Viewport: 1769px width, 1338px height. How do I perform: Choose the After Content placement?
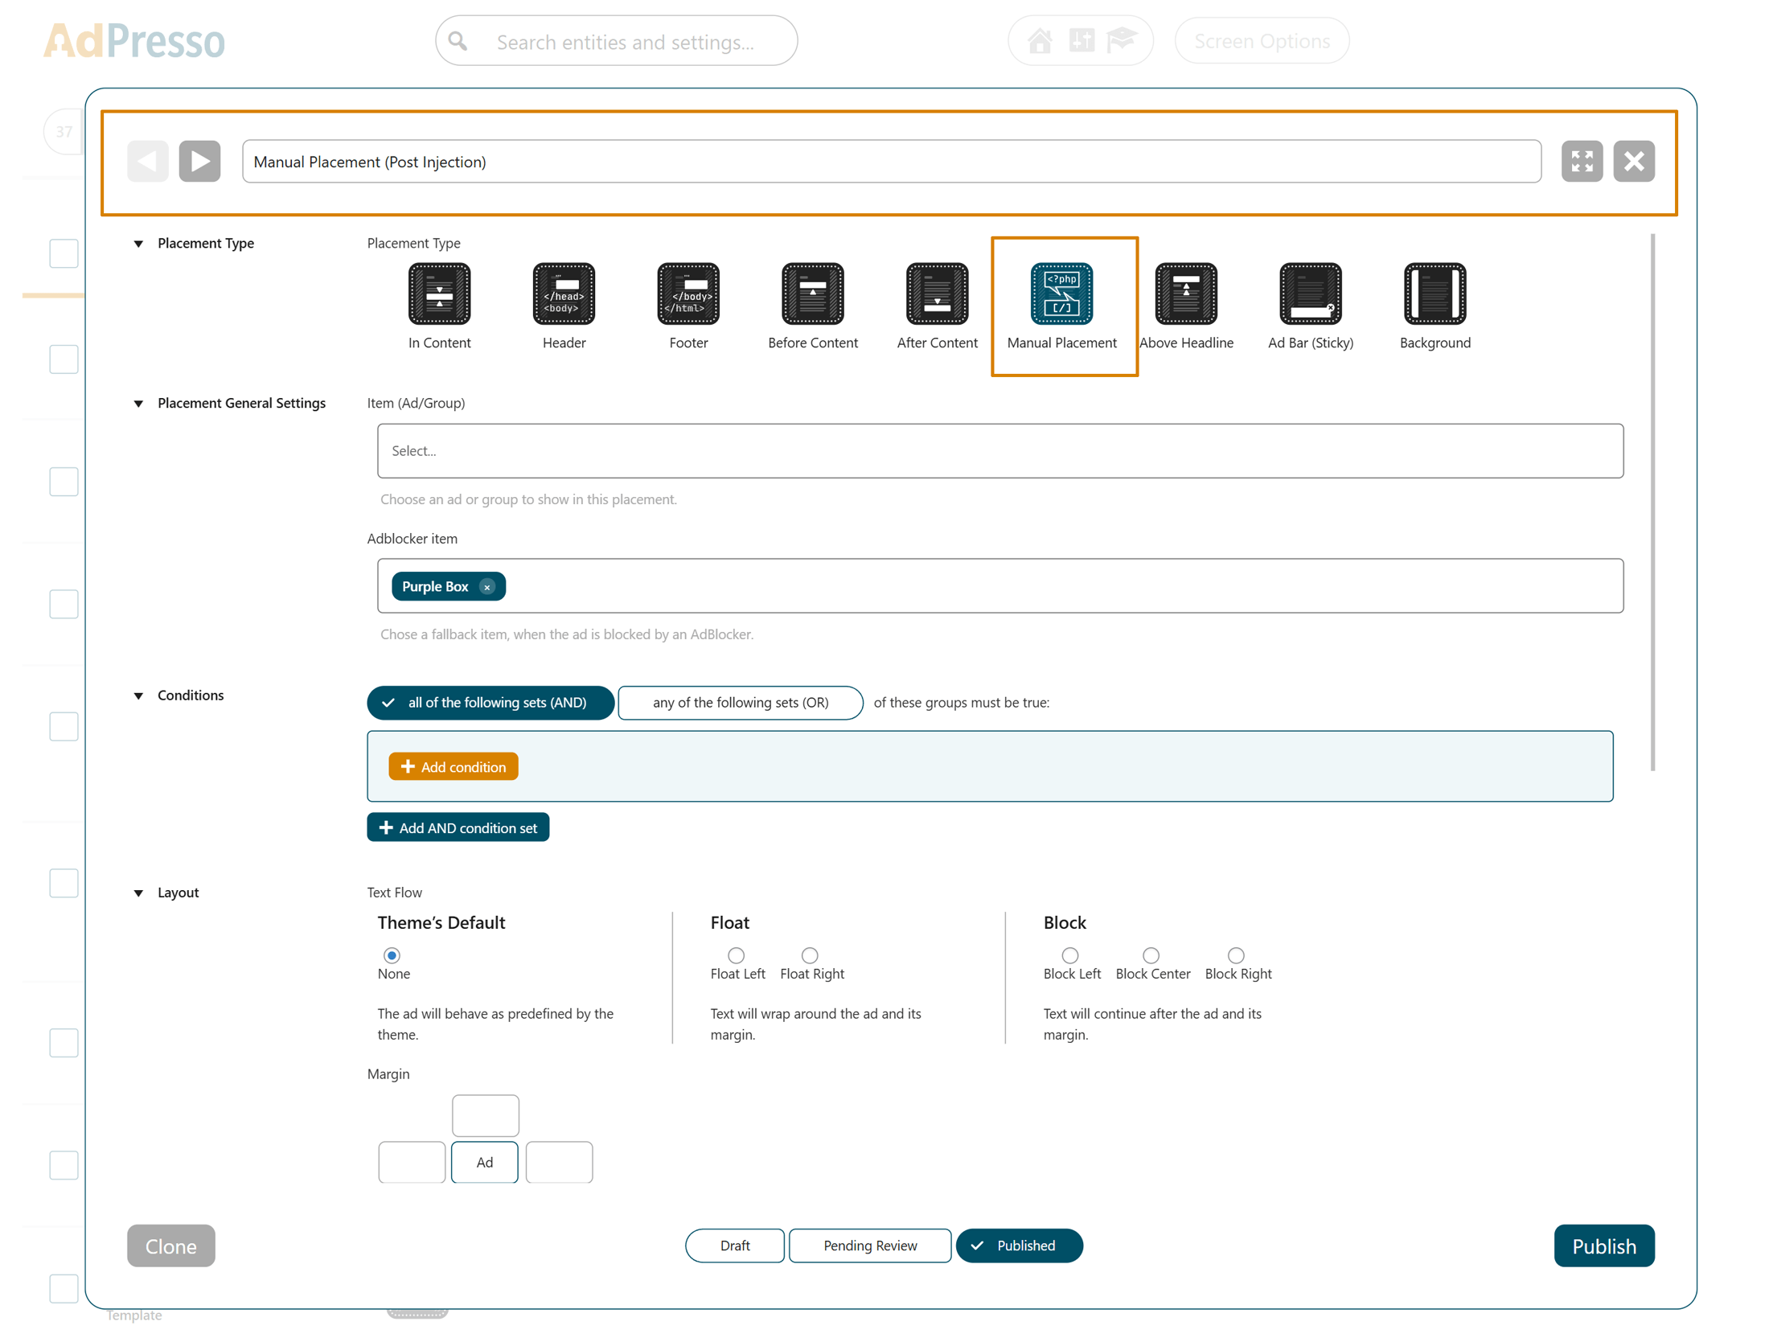[936, 294]
